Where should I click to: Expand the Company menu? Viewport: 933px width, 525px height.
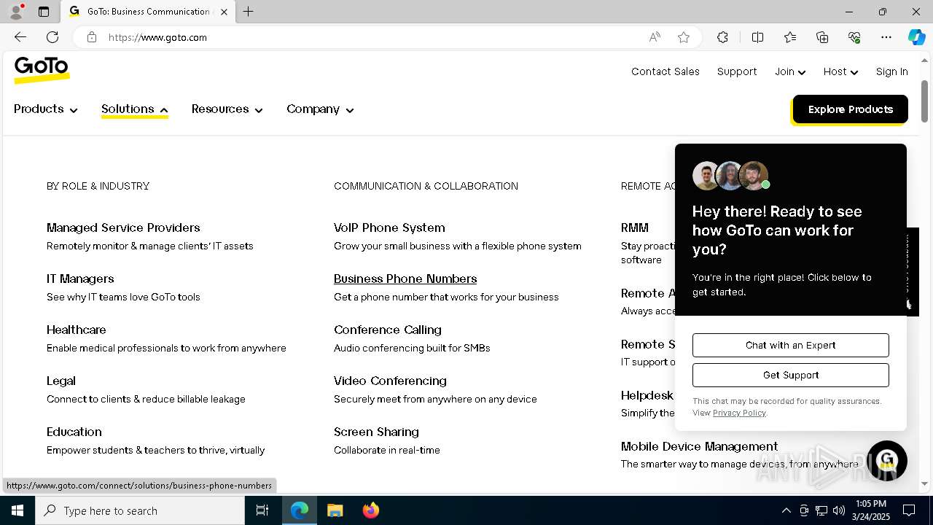coord(320,109)
